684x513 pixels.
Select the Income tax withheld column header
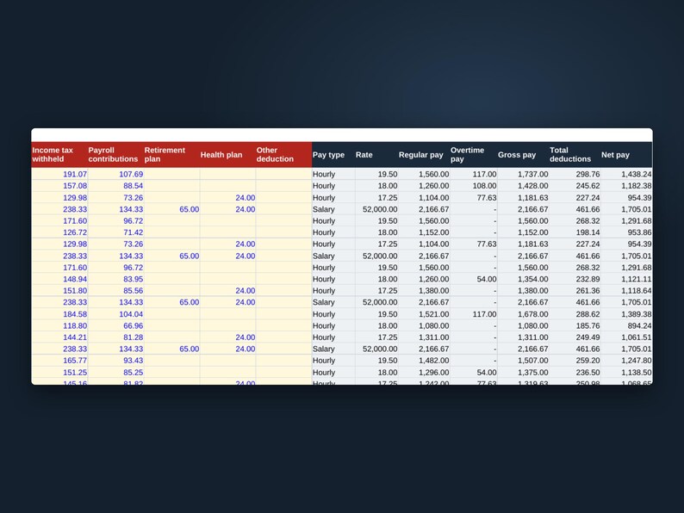point(59,155)
